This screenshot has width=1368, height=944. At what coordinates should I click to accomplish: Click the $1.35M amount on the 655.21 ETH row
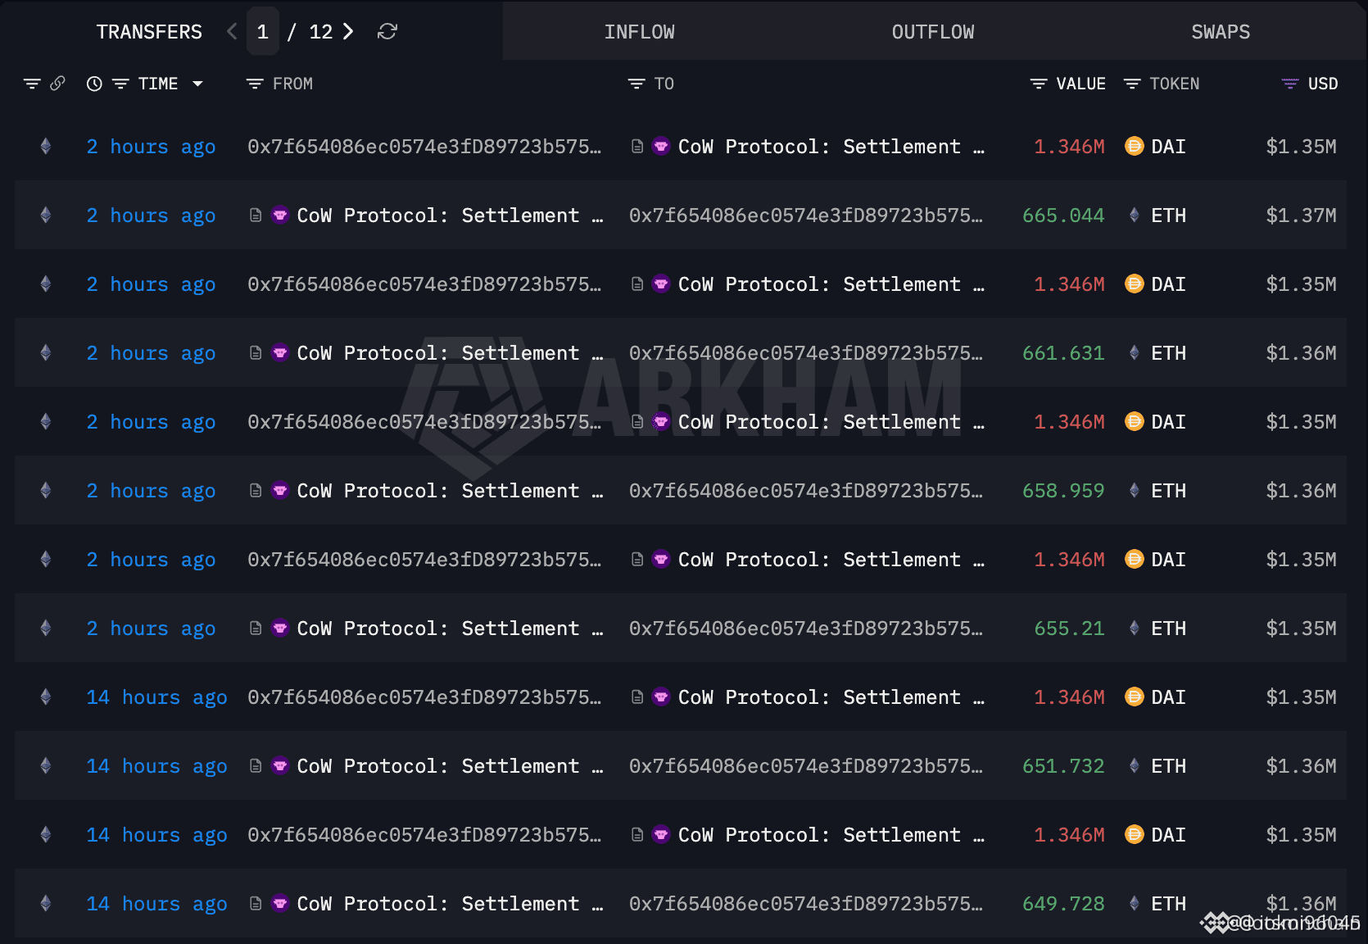(1301, 629)
